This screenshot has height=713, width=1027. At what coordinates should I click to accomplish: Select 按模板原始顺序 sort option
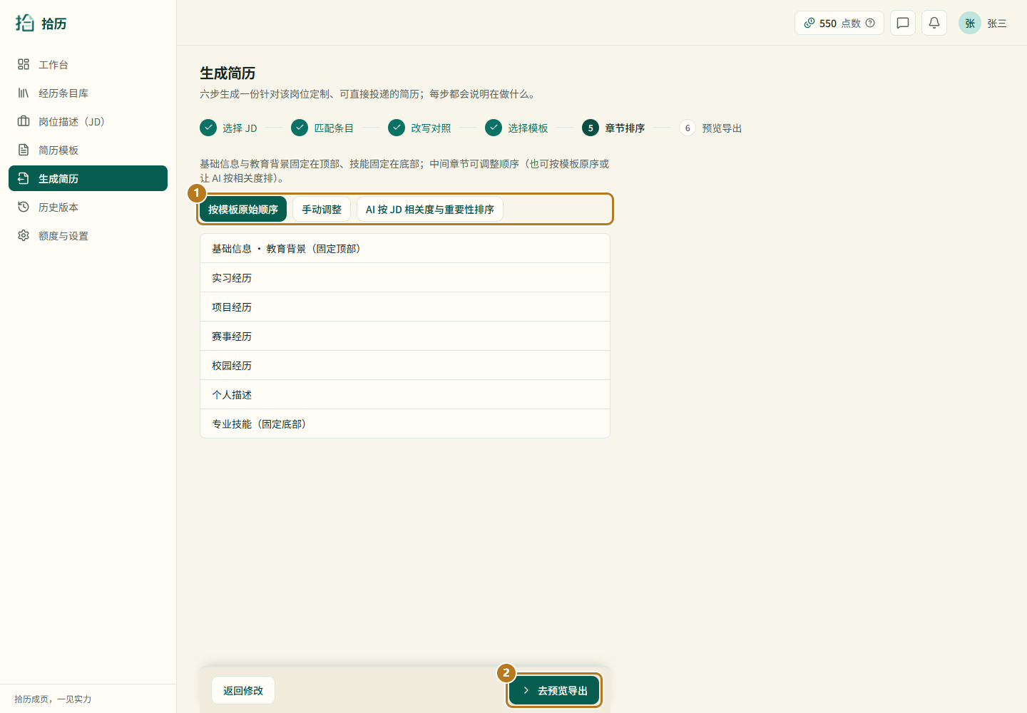pos(243,209)
